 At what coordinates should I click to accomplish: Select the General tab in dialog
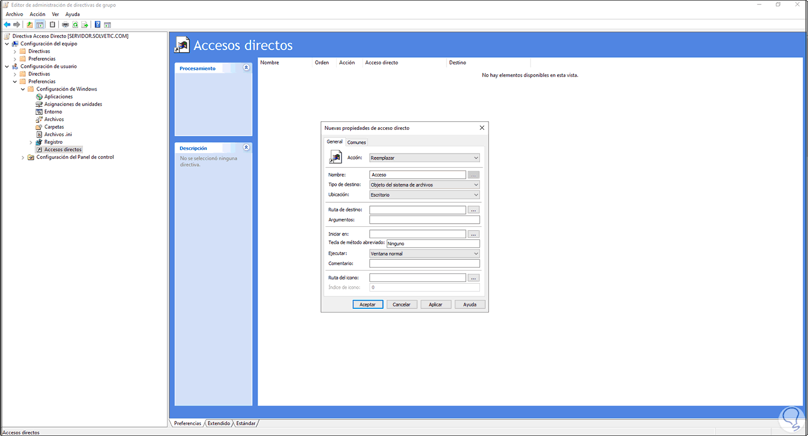(335, 142)
